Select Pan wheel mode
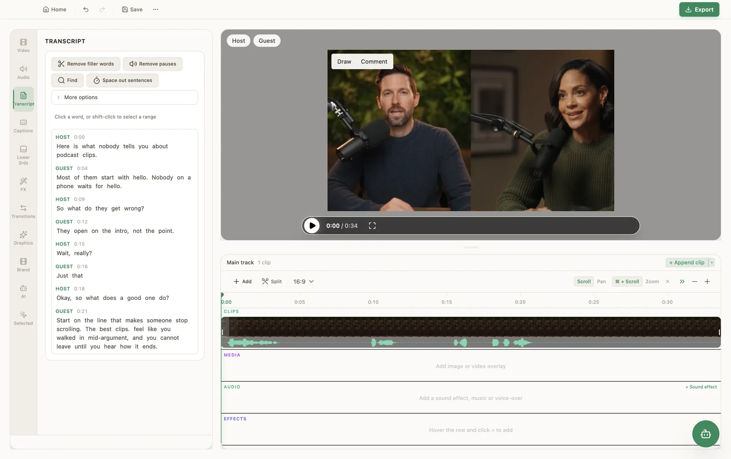731x459 pixels. click(x=601, y=282)
